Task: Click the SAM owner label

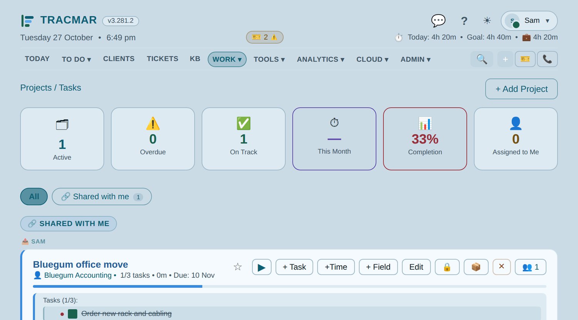Action: point(38,242)
